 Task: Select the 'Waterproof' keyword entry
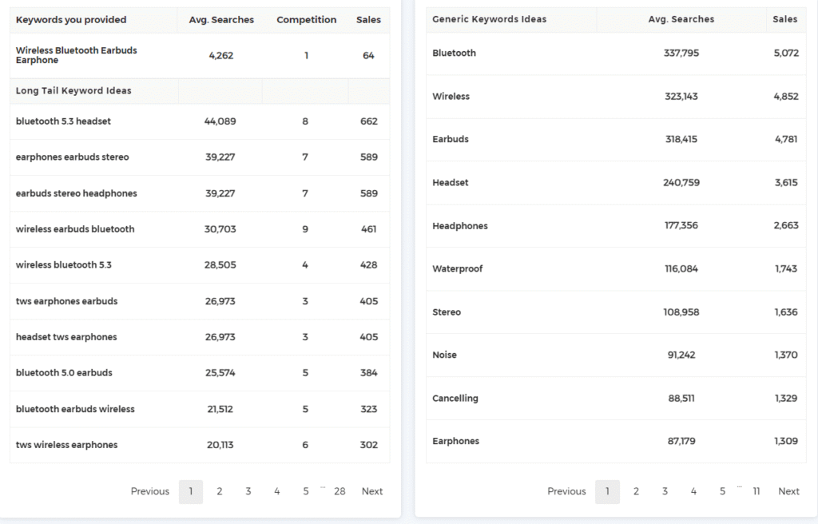click(x=459, y=269)
